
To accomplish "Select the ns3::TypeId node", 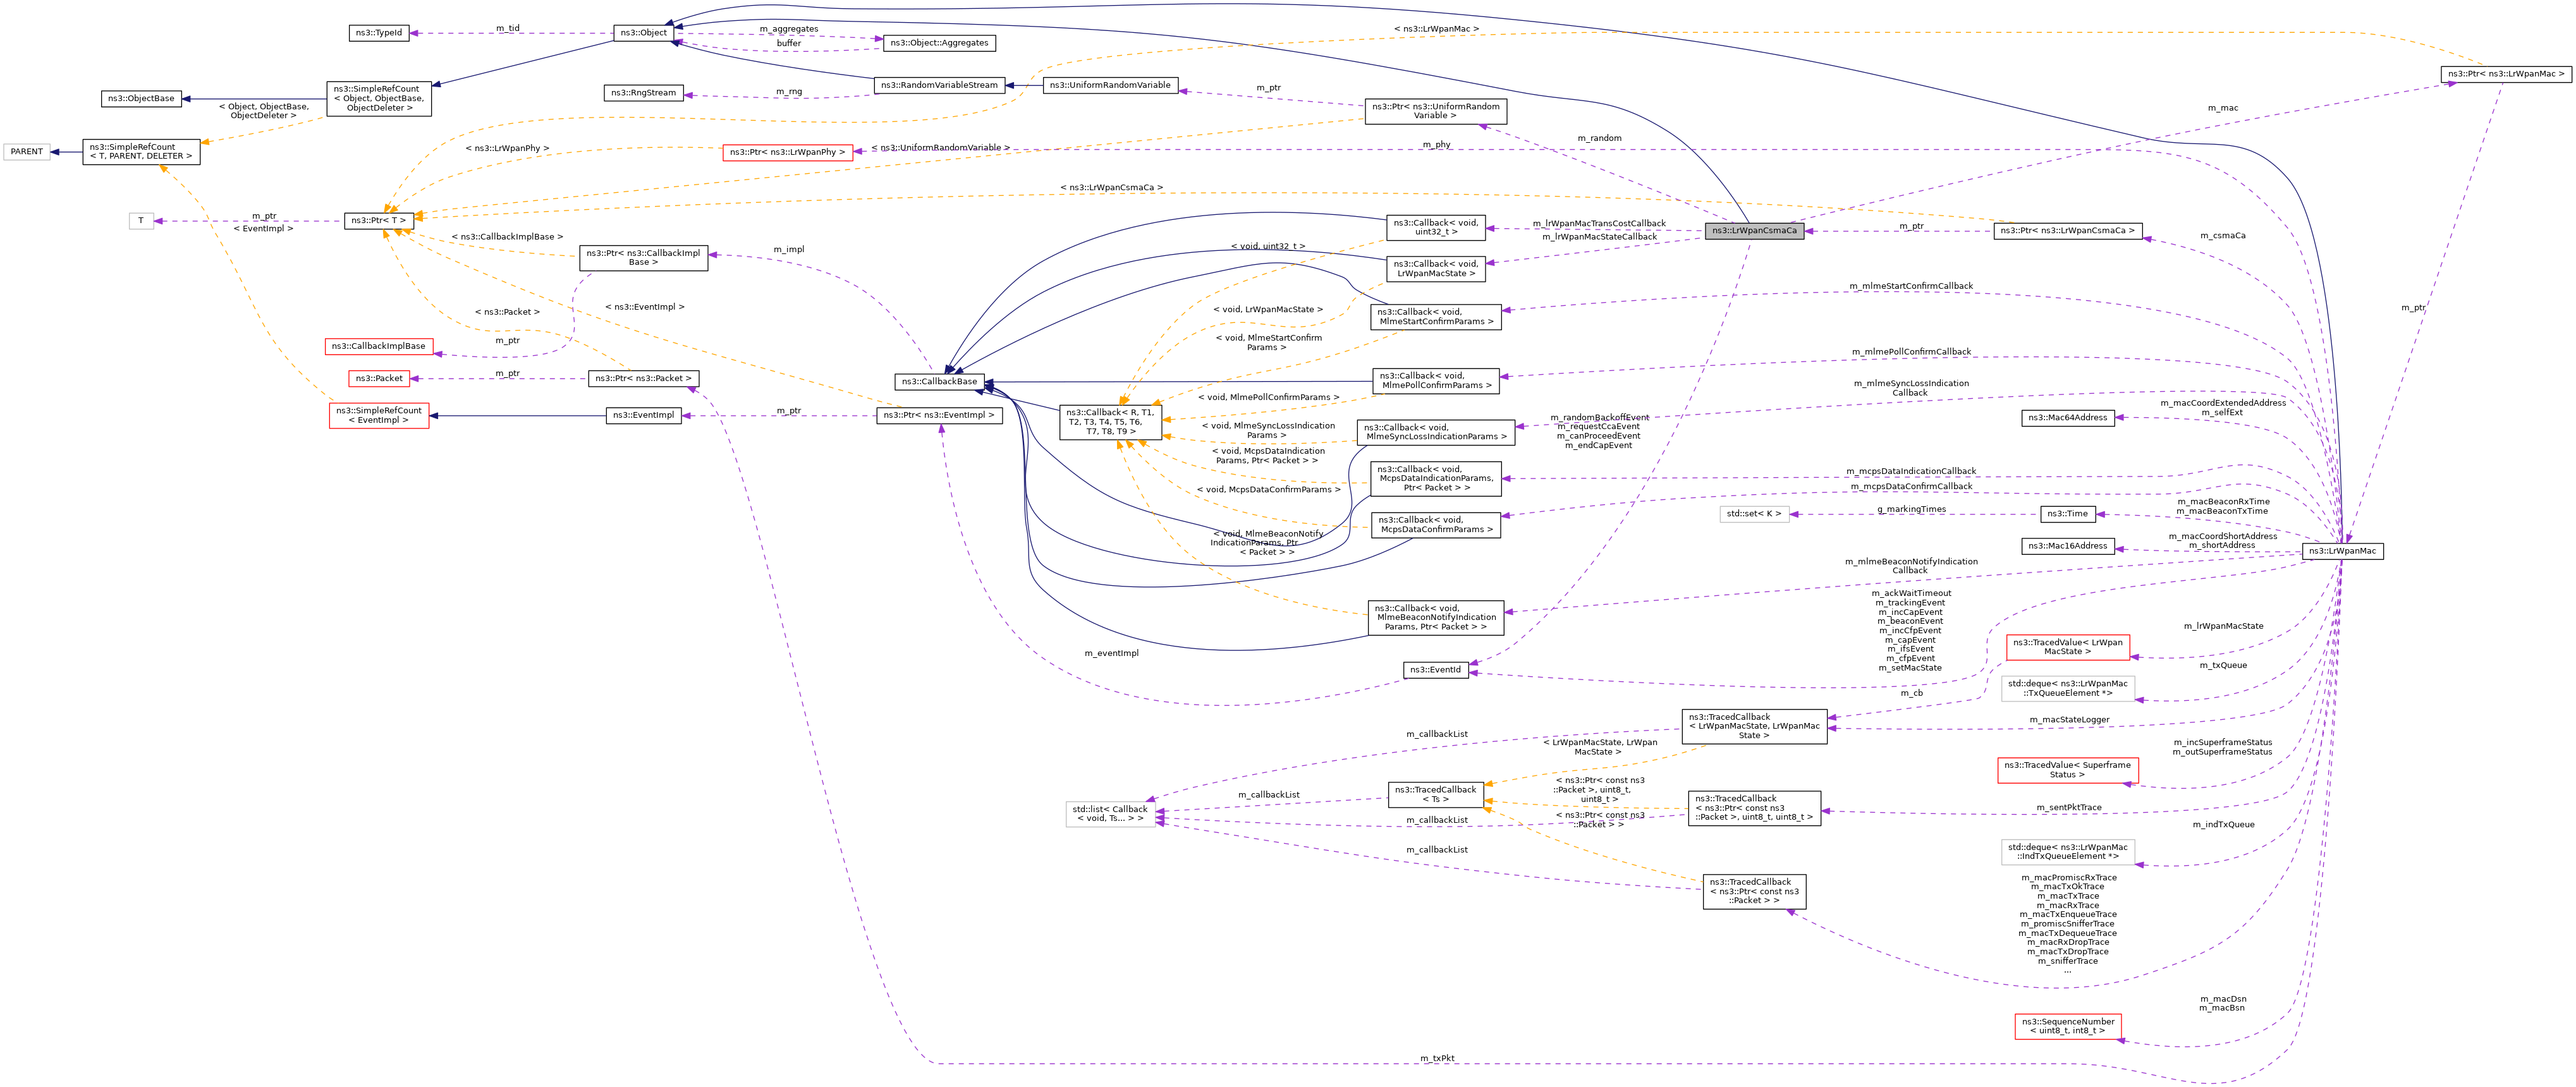I will (379, 33).
